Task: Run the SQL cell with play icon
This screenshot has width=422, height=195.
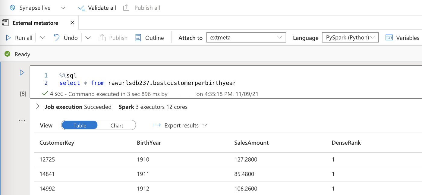Action: (22, 73)
